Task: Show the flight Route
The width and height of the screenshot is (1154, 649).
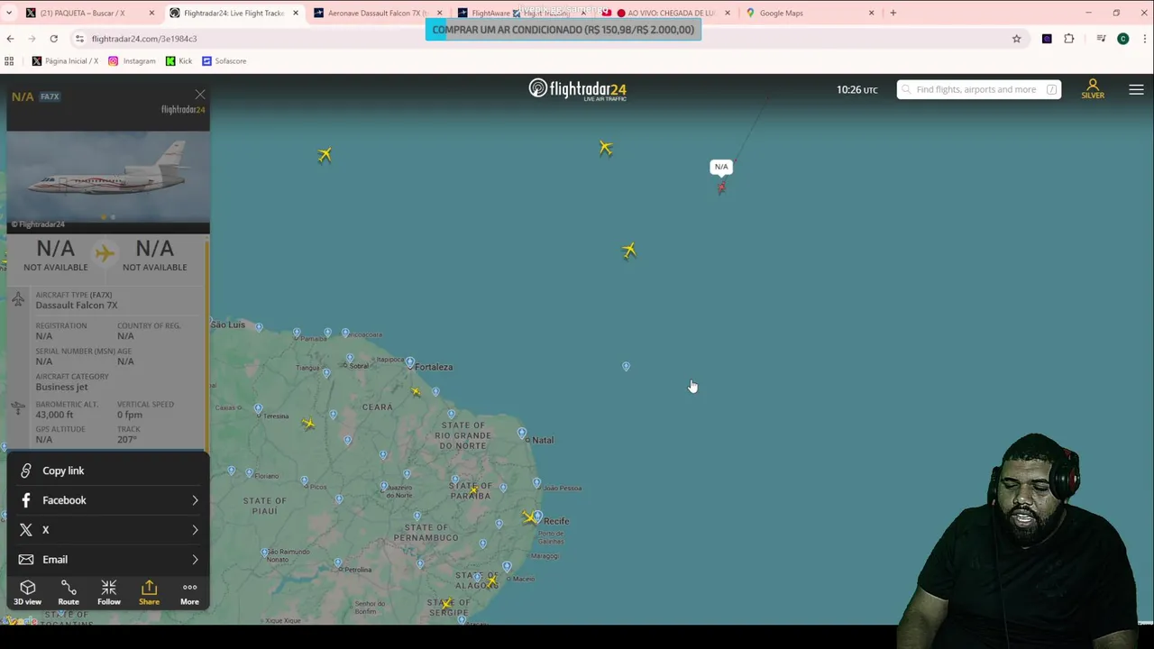Action: click(x=69, y=592)
